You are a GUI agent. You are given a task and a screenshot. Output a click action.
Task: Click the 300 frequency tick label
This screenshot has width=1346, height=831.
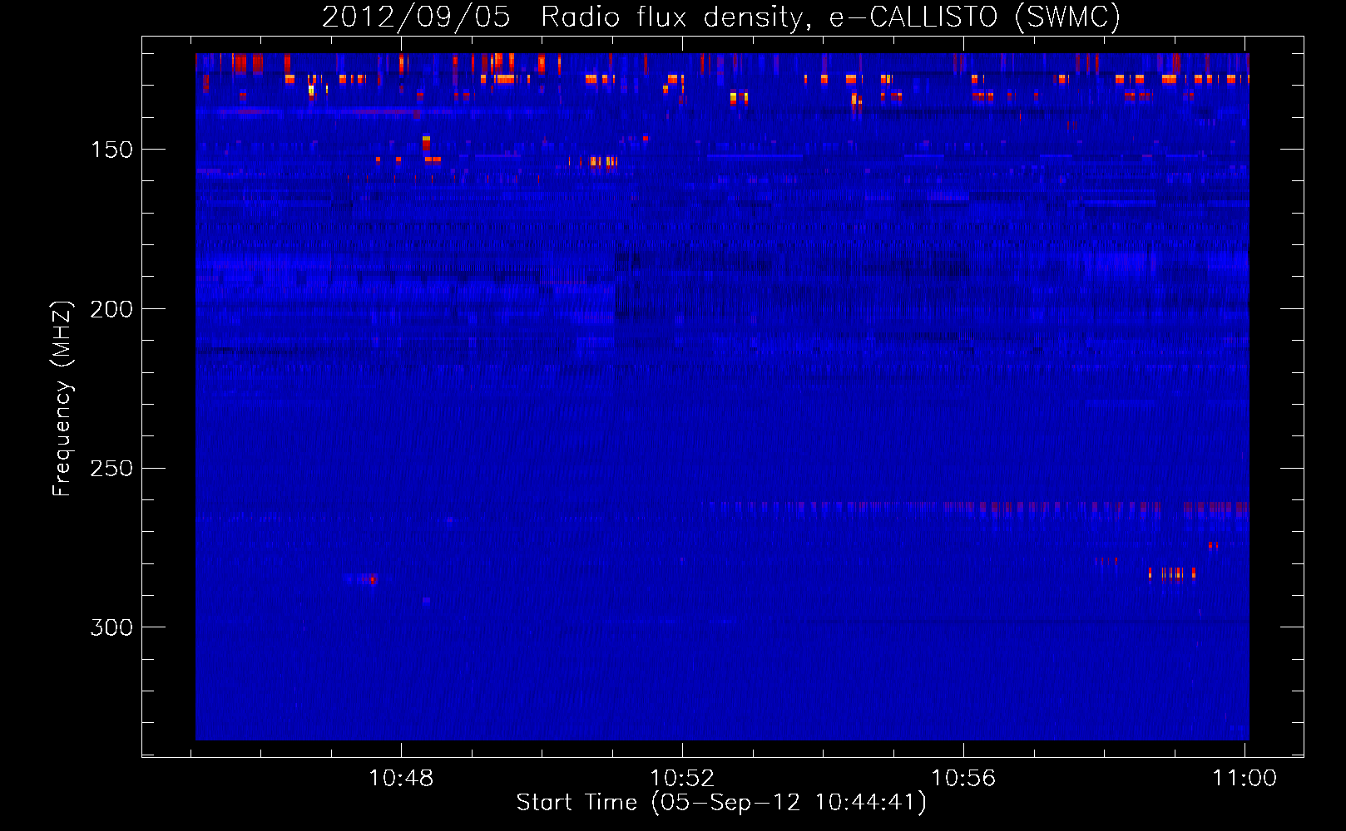tap(111, 627)
